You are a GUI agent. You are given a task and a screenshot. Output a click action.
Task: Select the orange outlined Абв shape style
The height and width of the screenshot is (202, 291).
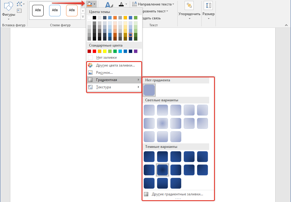72,10
